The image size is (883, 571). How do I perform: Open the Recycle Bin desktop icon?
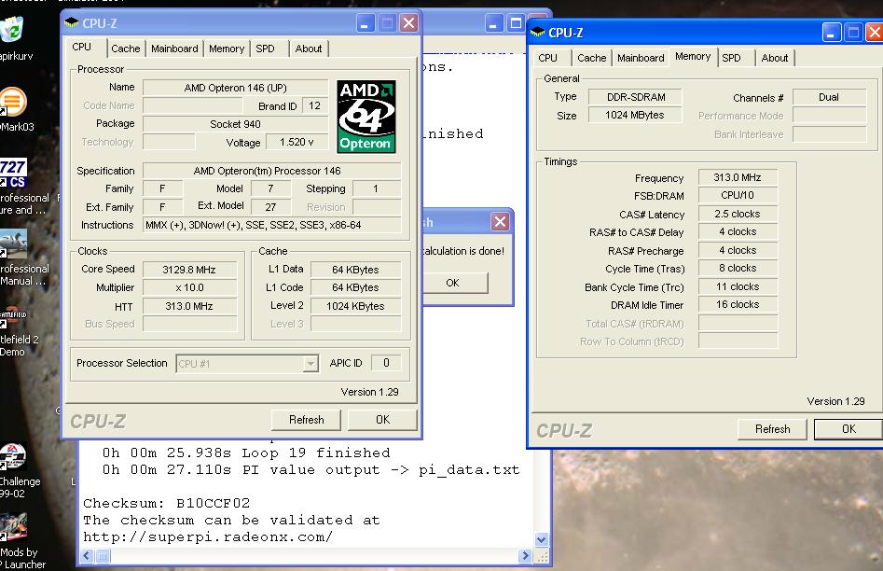[11, 29]
